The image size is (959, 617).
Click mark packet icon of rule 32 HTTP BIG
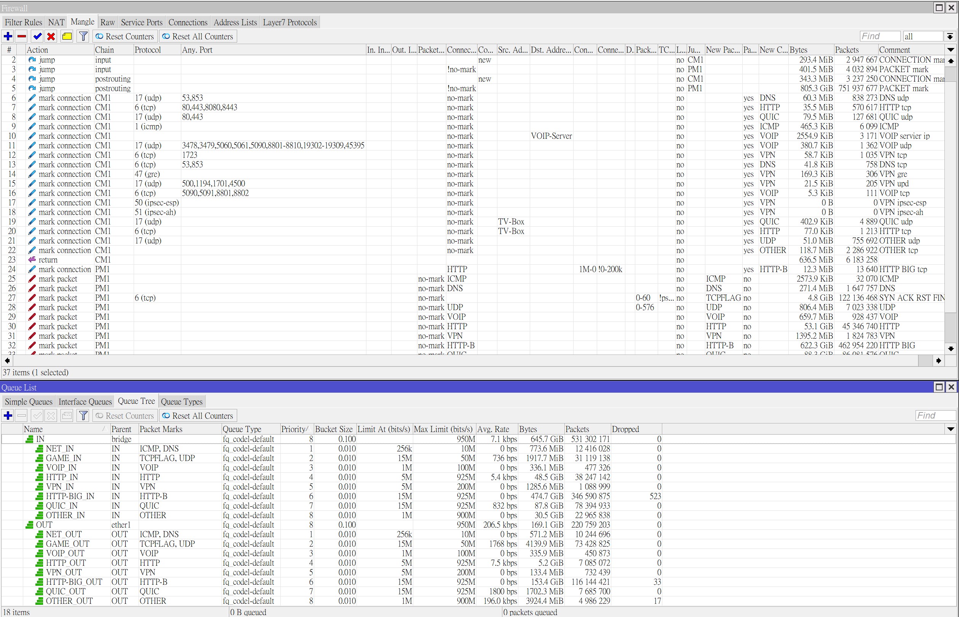32,345
